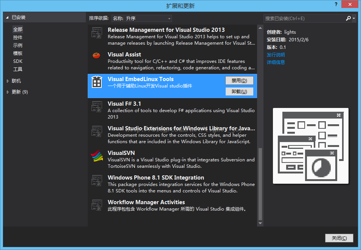Expand the 更新 (9) tree node
Viewport: 361px width, 250px height.
pyautogui.click(x=8, y=92)
